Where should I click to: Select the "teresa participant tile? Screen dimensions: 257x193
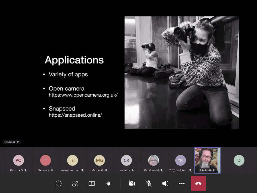coord(45,160)
